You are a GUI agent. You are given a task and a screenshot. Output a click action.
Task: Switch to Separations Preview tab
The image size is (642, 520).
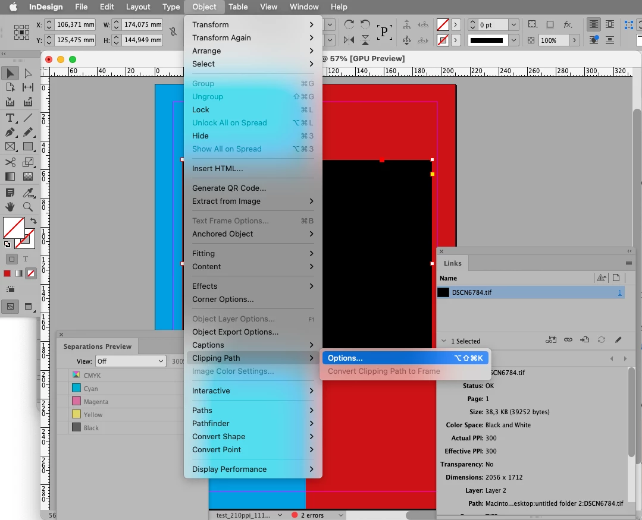coord(98,346)
